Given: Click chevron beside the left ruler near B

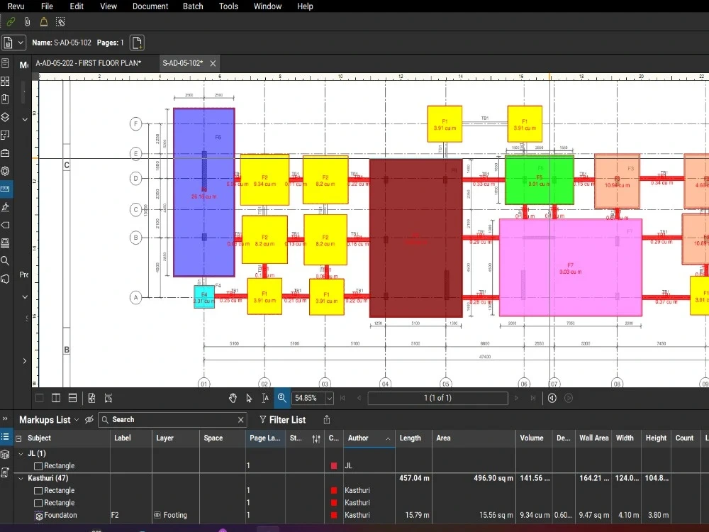Looking at the screenshot, I should (25, 361).
